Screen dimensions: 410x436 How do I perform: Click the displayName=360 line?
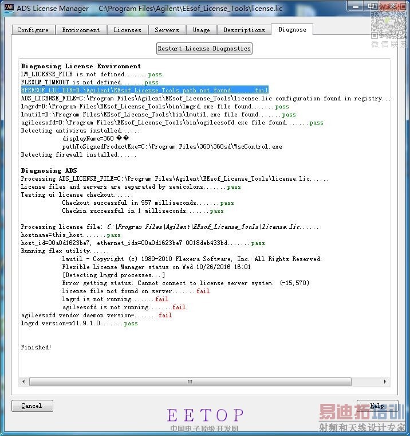pos(95,138)
